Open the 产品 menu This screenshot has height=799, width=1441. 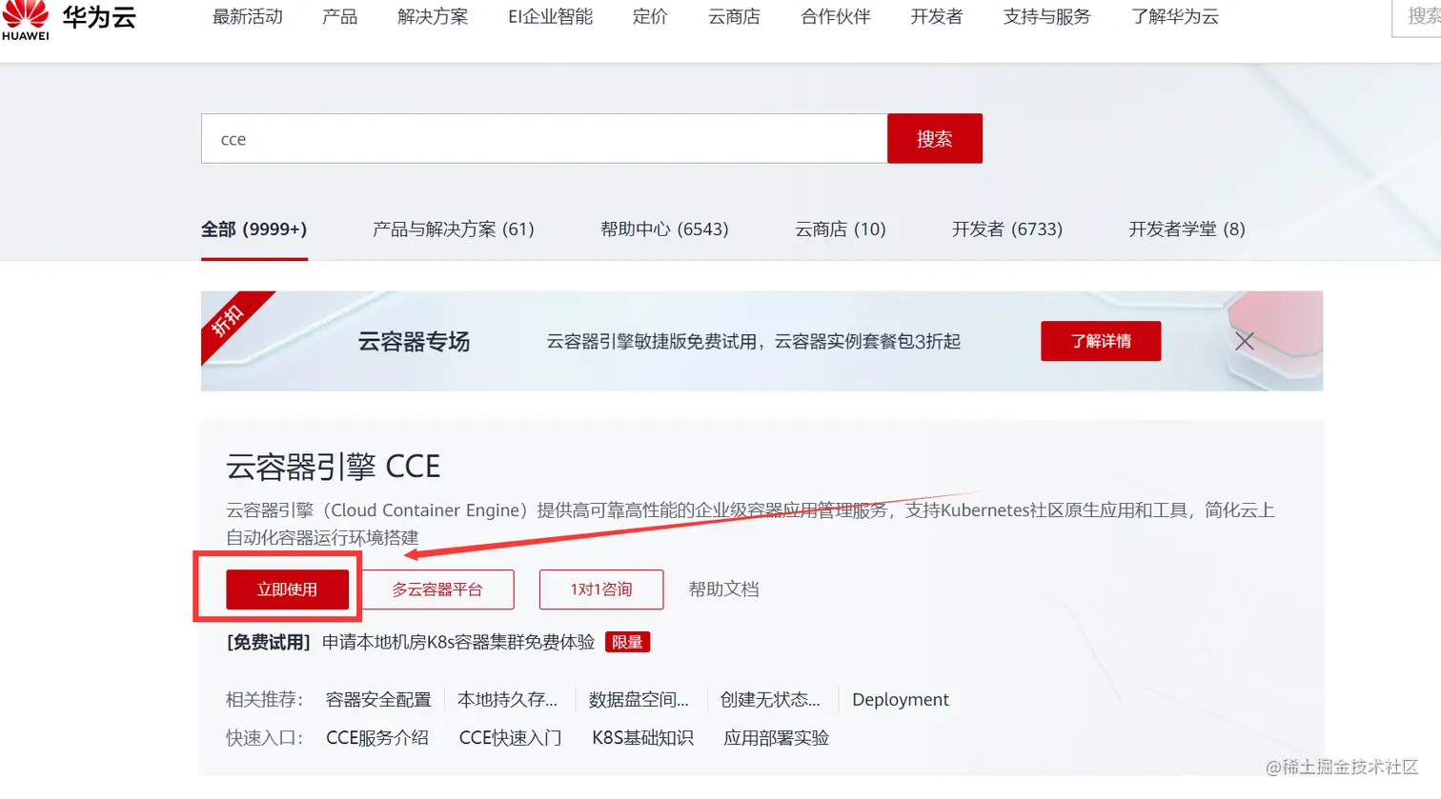click(340, 16)
